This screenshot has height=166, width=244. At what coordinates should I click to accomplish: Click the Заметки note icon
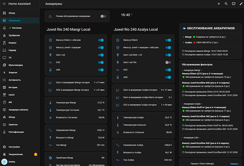(x=4, y=125)
